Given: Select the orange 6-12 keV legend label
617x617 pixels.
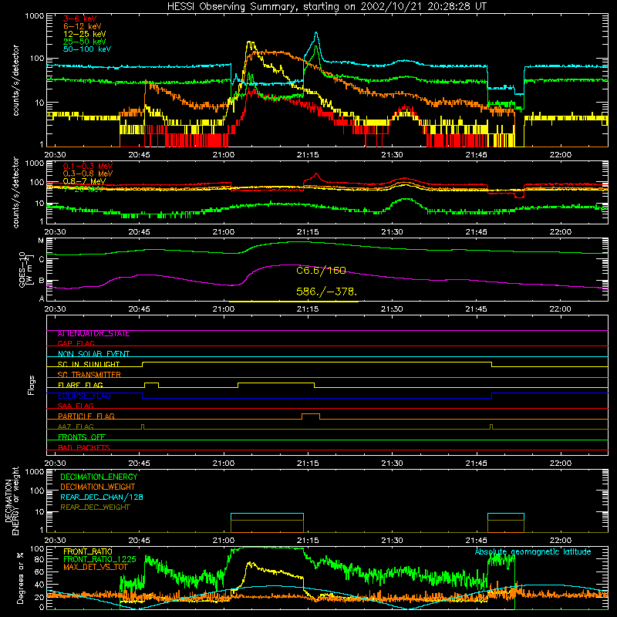Looking at the screenshot, I should [83, 26].
